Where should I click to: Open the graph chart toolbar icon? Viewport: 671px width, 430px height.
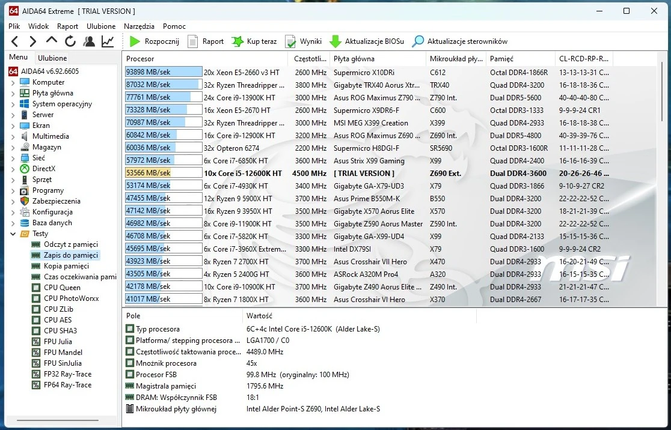(x=108, y=41)
